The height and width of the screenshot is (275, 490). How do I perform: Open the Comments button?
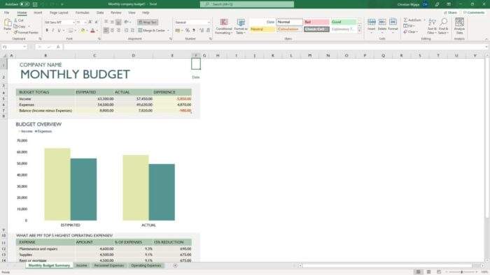(x=474, y=13)
